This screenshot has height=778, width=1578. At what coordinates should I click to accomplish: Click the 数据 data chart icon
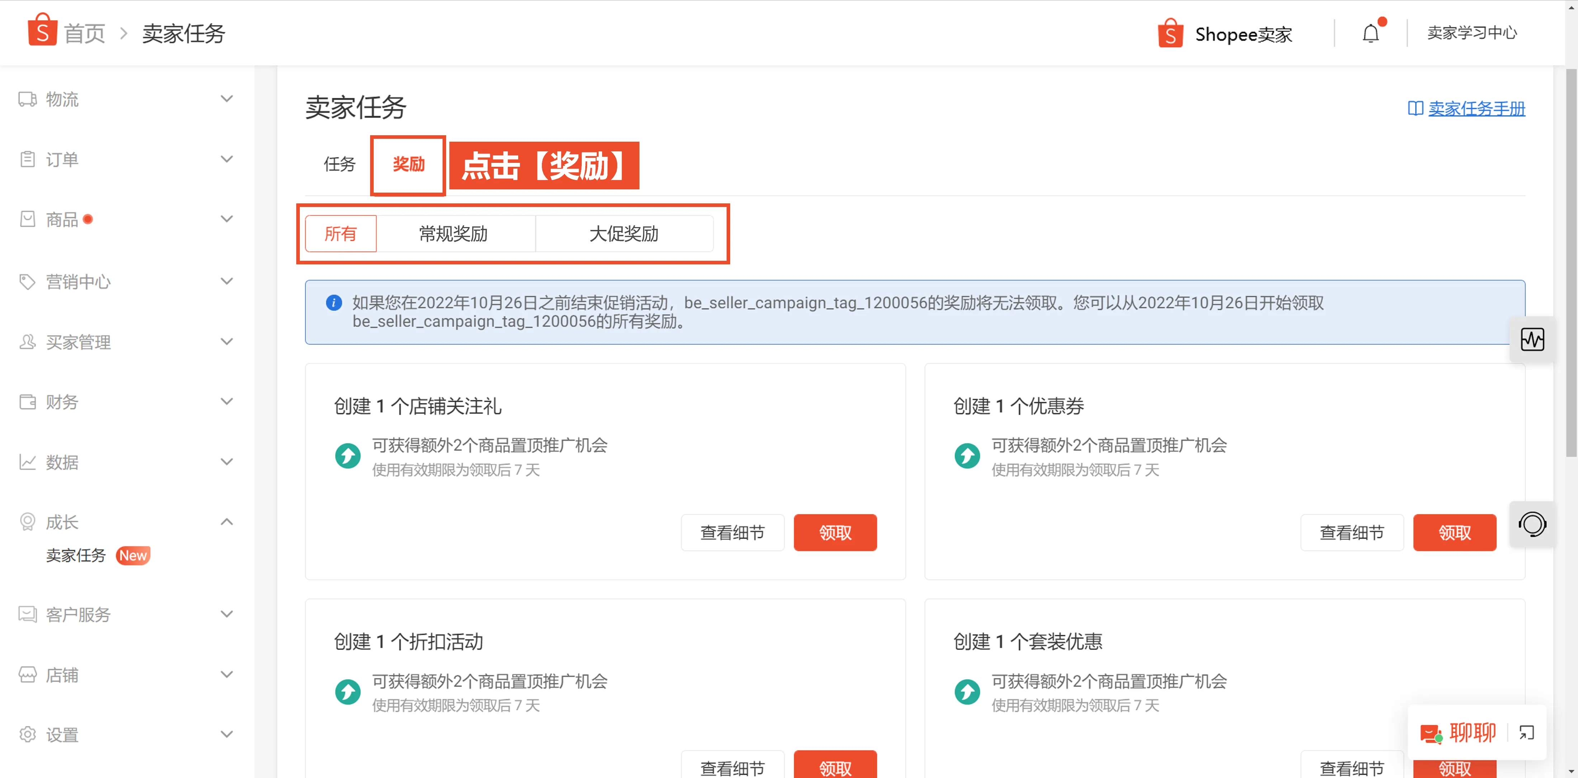coord(27,462)
